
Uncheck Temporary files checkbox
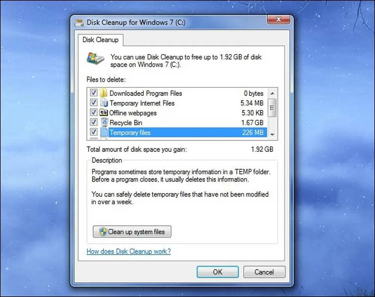pyautogui.click(x=93, y=132)
